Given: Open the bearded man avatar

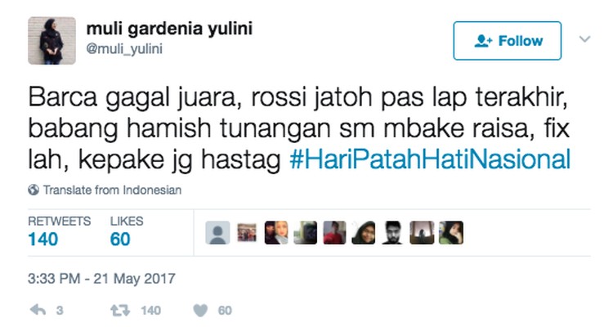Looking at the screenshot, I should pyautogui.click(x=392, y=233).
